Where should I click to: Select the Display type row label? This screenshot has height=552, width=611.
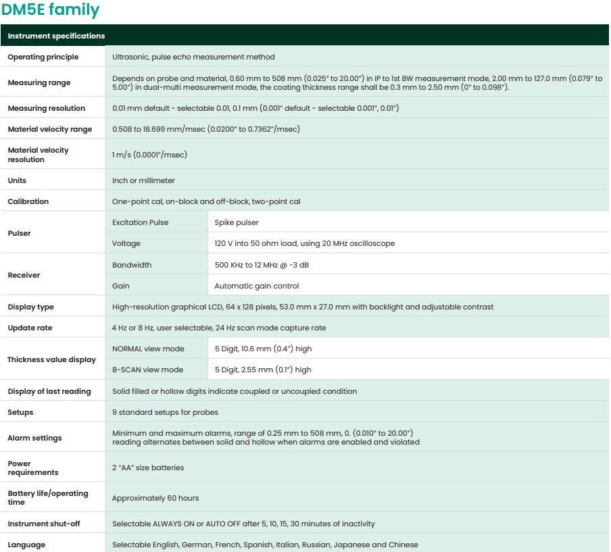(31, 307)
